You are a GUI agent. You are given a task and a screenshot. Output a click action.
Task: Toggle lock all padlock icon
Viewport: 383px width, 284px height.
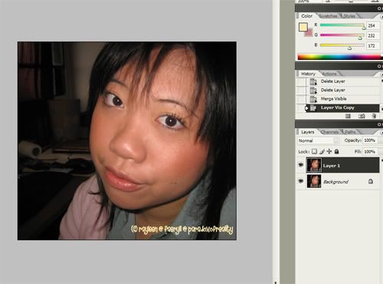point(337,151)
